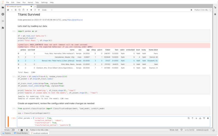Open the cell type dropdown showing Code

47,10
